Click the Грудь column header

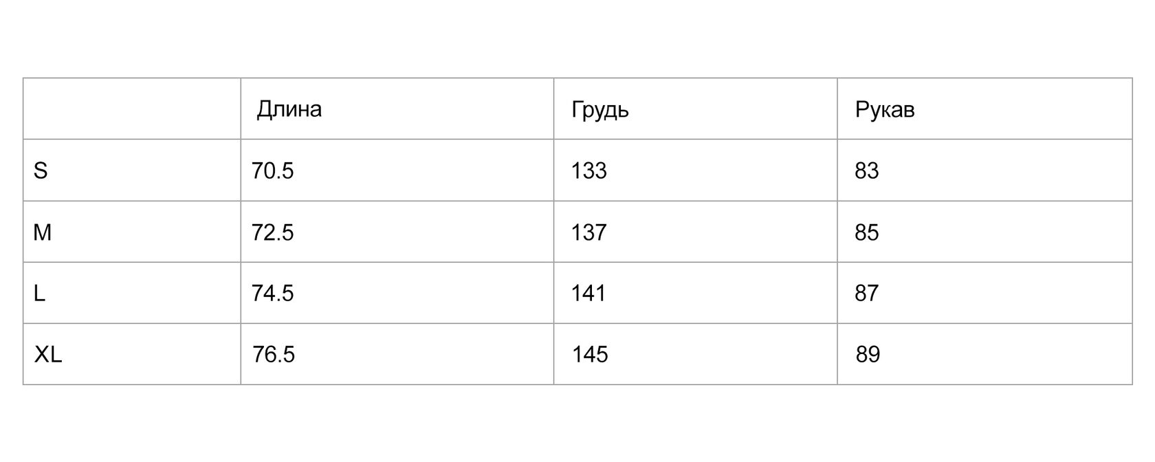pyautogui.click(x=599, y=110)
